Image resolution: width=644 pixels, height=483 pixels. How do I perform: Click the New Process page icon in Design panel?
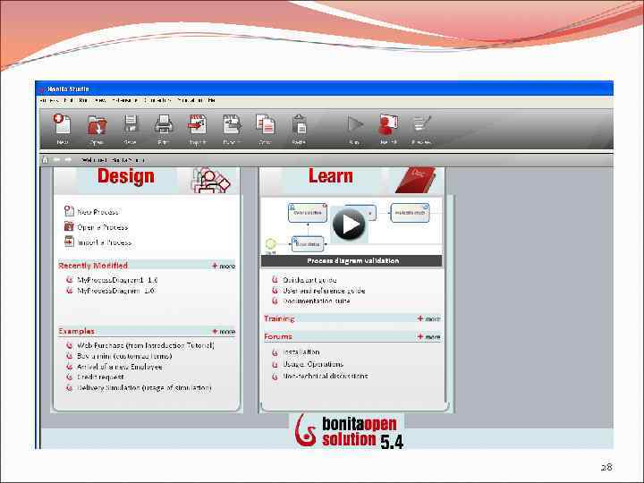tap(69, 211)
